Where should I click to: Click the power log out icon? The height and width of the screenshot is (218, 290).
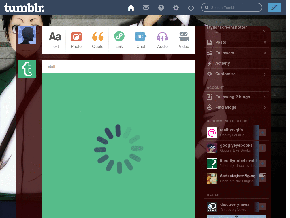pyautogui.click(x=191, y=8)
